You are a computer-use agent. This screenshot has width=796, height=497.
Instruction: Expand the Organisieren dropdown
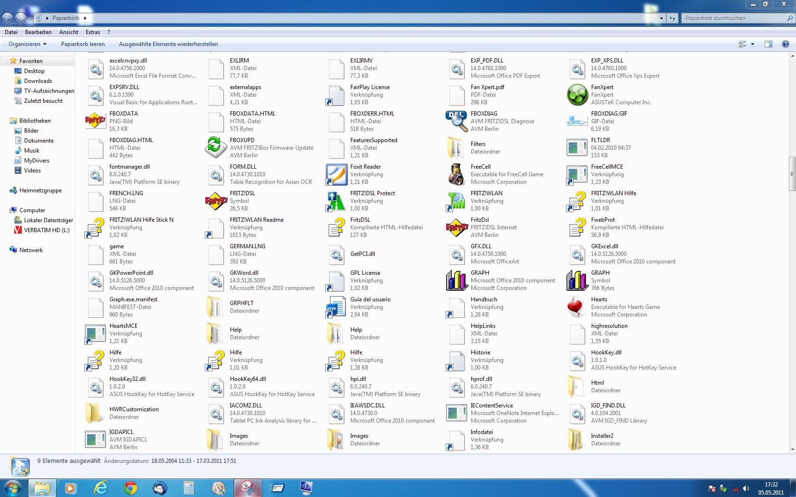pos(27,44)
